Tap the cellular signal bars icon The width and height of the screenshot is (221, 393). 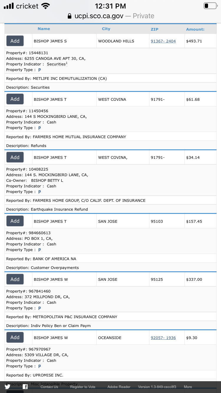pyautogui.click(x=9, y=6)
